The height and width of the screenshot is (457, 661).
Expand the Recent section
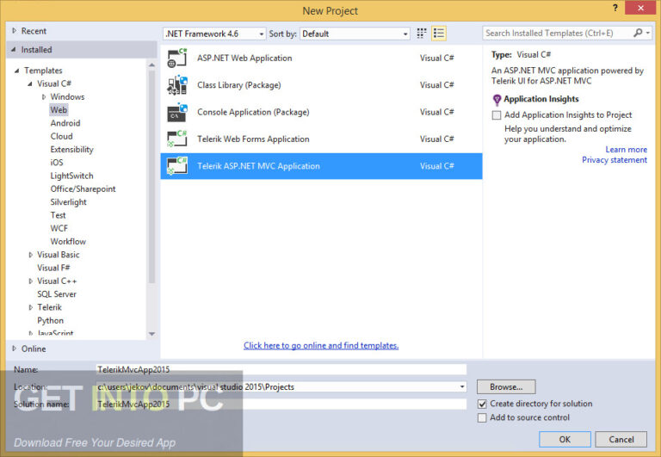pyautogui.click(x=15, y=31)
